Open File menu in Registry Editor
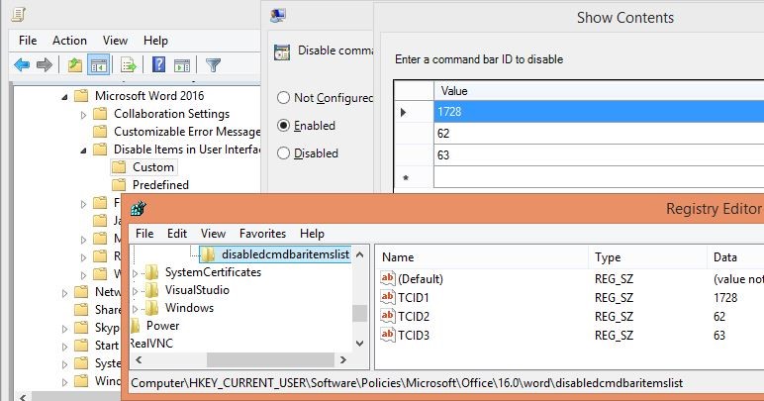The width and height of the screenshot is (764, 401). point(144,234)
